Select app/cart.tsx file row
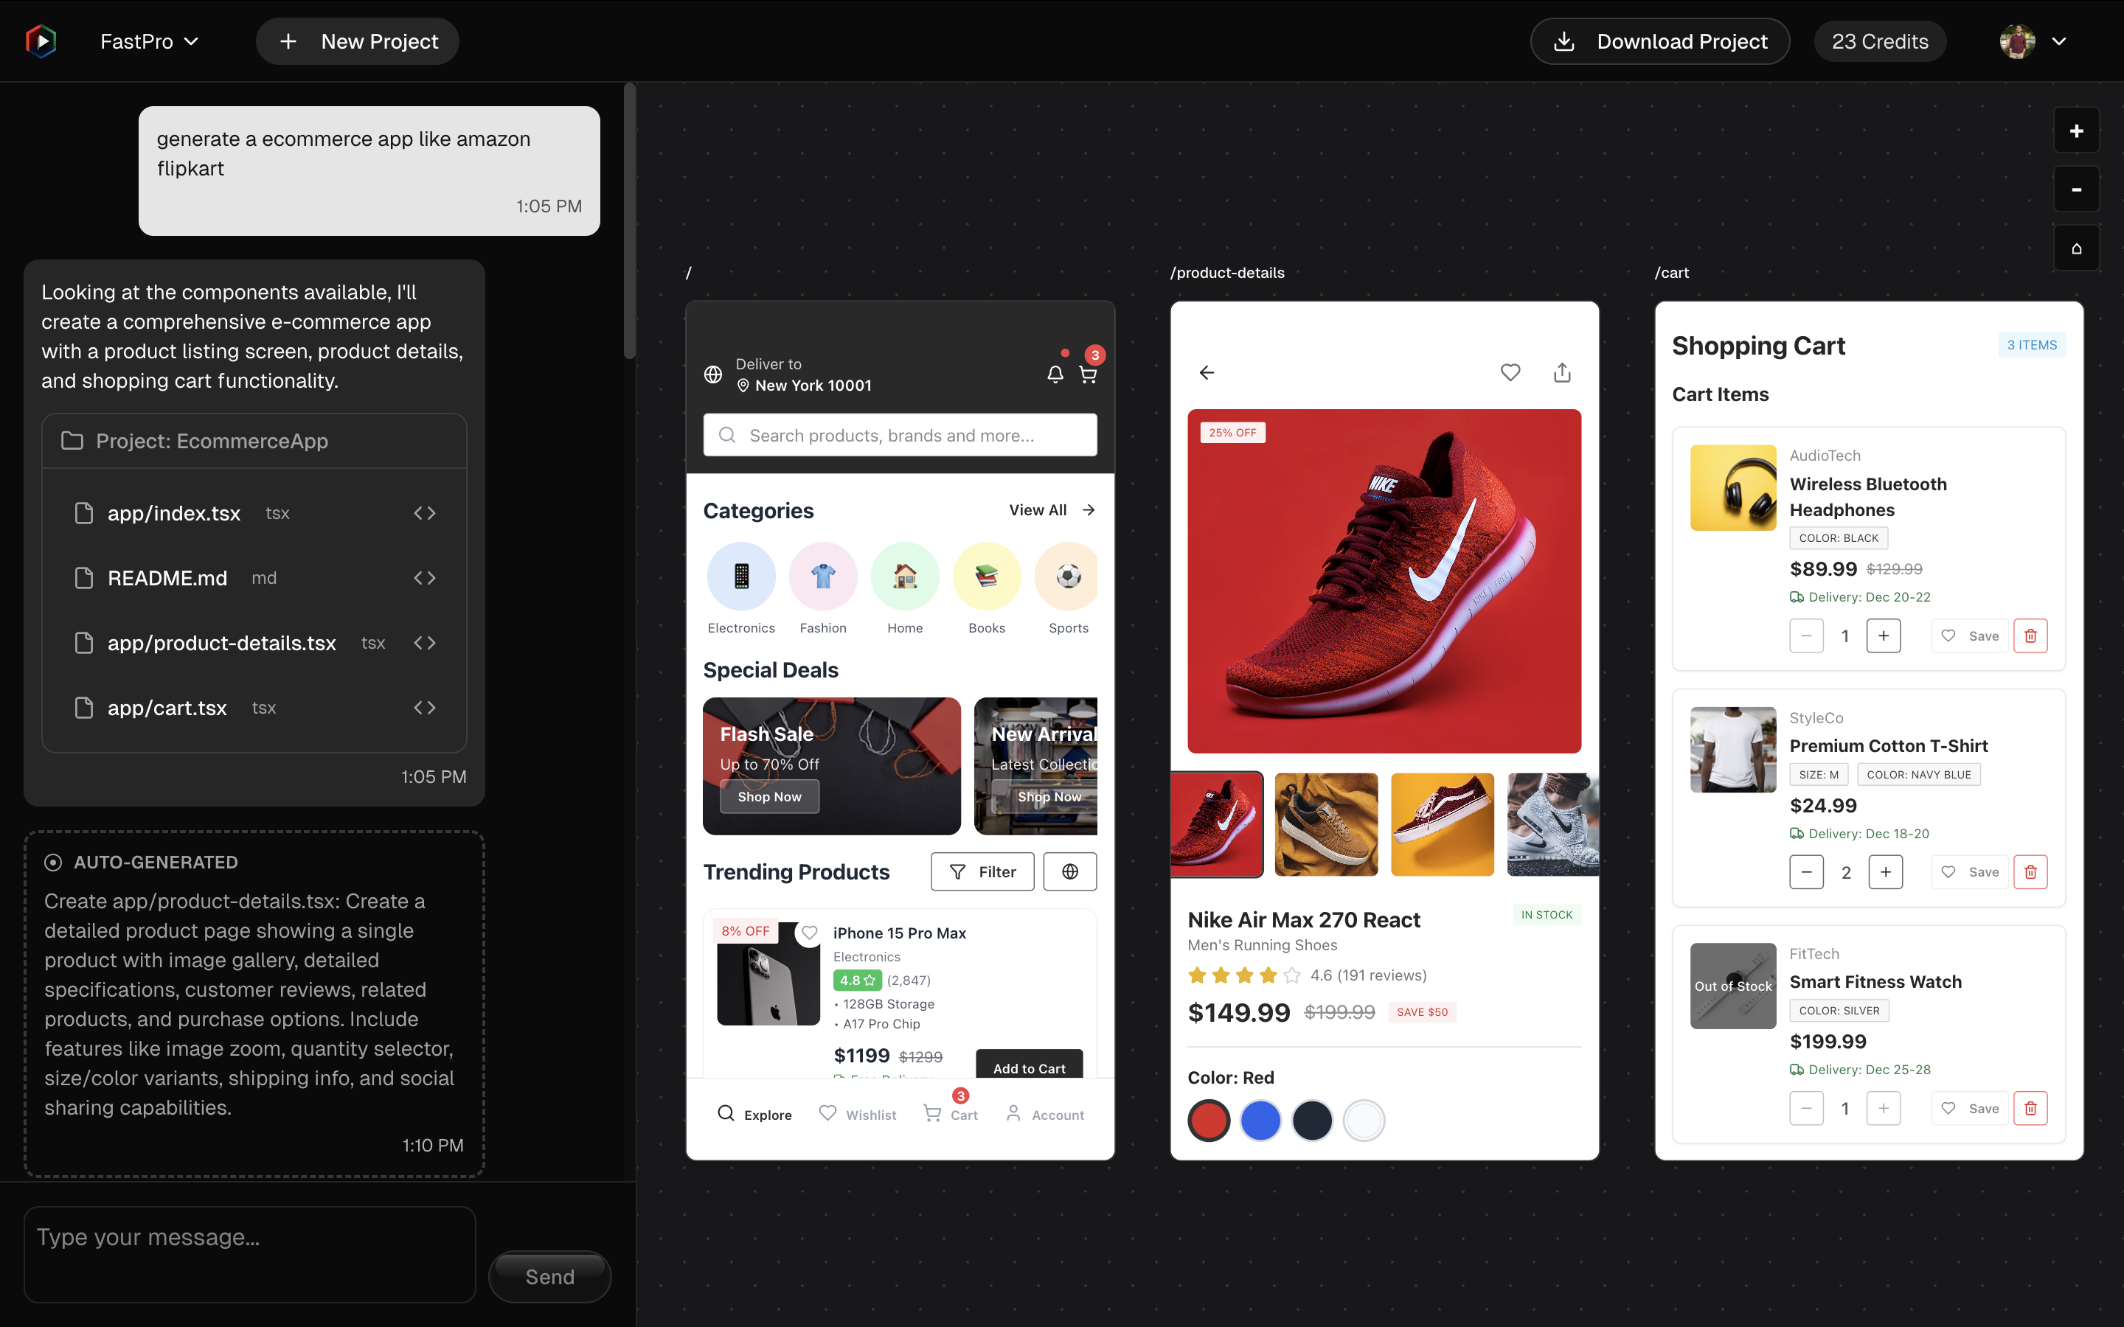The width and height of the screenshot is (2124, 1327). (x=254, y=708)
